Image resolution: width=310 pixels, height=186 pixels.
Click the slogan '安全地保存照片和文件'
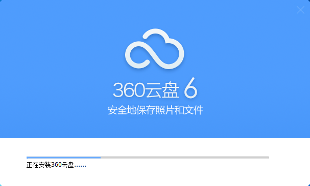click(x=155, y=110)
